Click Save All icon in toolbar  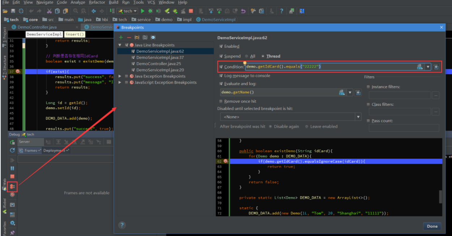coord(13,11)
